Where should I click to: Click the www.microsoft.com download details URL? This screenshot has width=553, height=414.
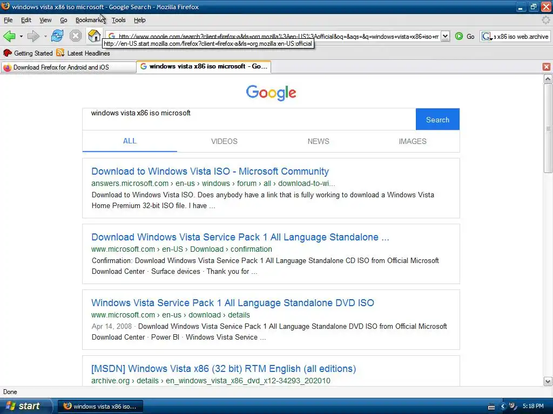[x=170, y=315]
